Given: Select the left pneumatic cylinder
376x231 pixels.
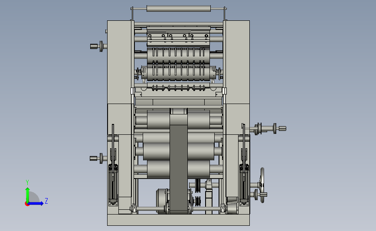Looking at the screenshot, I should click(x=113, y=185).
